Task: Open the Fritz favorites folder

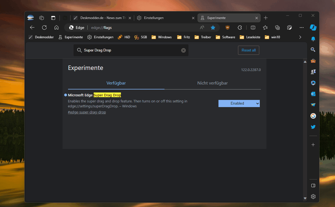Action: (x=183, y=37)
